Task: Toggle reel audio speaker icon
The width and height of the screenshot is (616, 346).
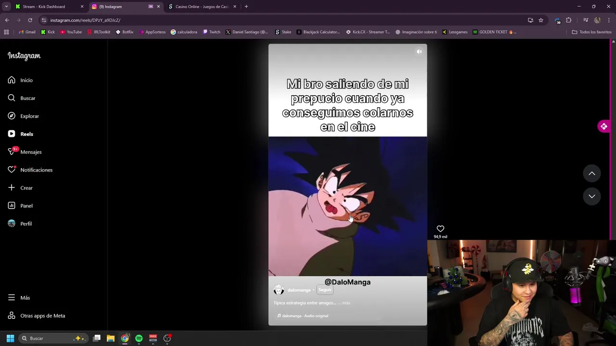Action: click(419, 51)
